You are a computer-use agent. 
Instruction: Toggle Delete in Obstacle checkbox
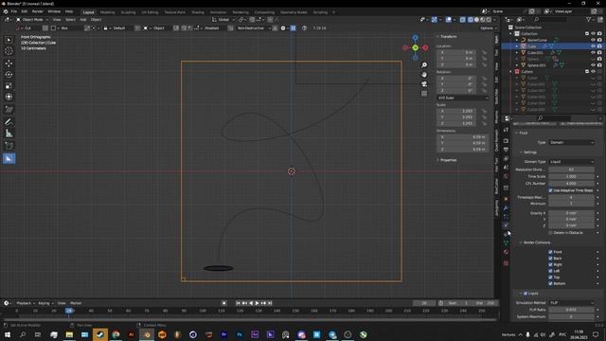[550, 233]
